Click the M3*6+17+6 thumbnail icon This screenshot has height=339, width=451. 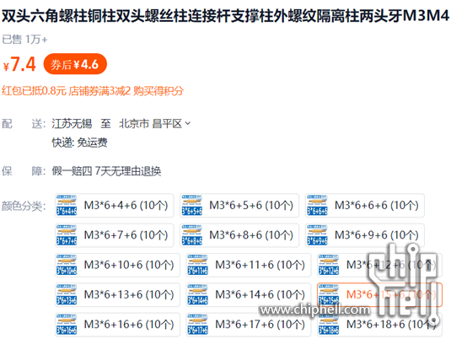pyautogui.click(x=197, y=325)
